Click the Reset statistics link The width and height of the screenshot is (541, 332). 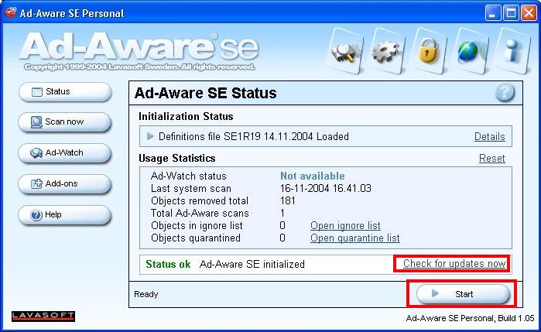click(x=492, y=159)
